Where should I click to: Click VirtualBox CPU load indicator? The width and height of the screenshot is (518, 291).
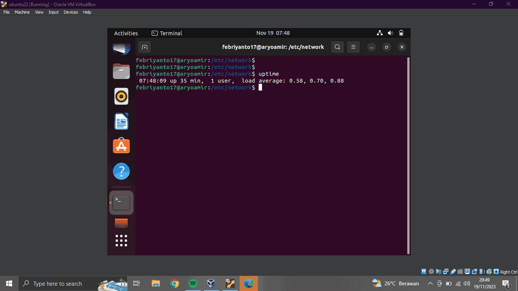click(482, 272)
